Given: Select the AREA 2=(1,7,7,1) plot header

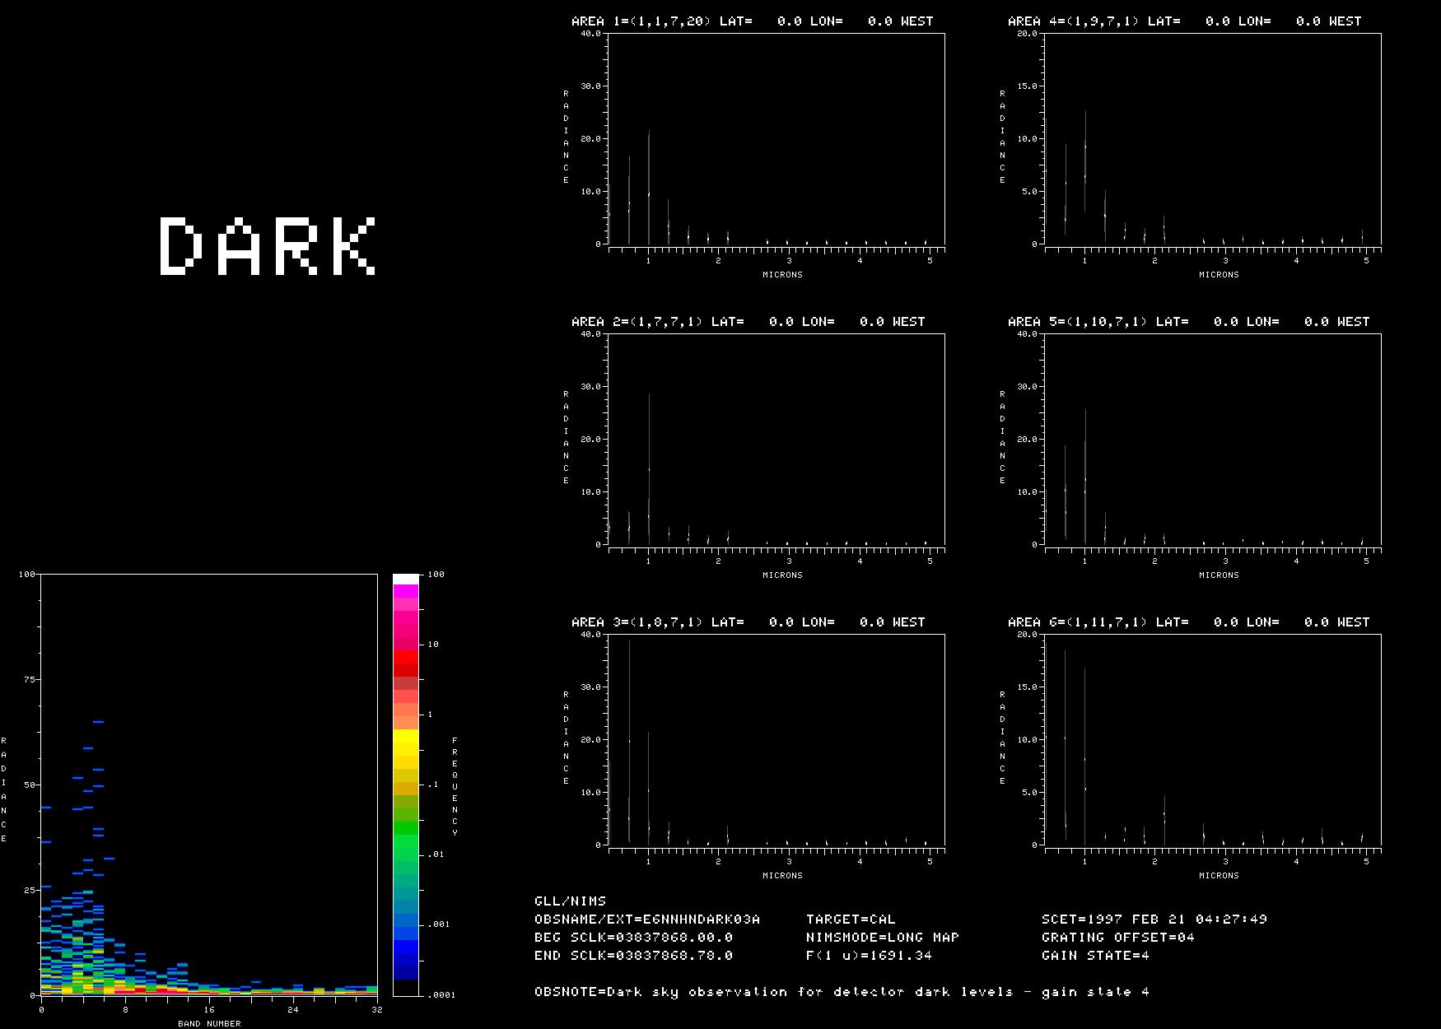Looking at the screenshot, I should [748, 322].
